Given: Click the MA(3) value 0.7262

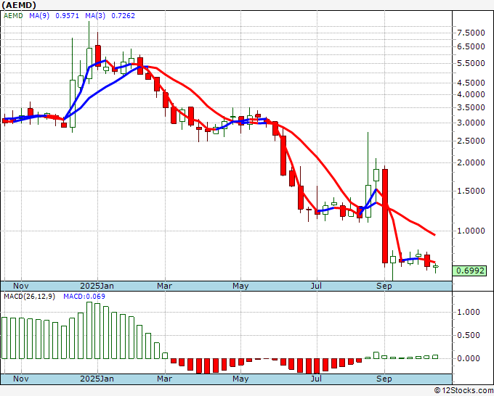Looking at the screenshot, I should (123, 15).
